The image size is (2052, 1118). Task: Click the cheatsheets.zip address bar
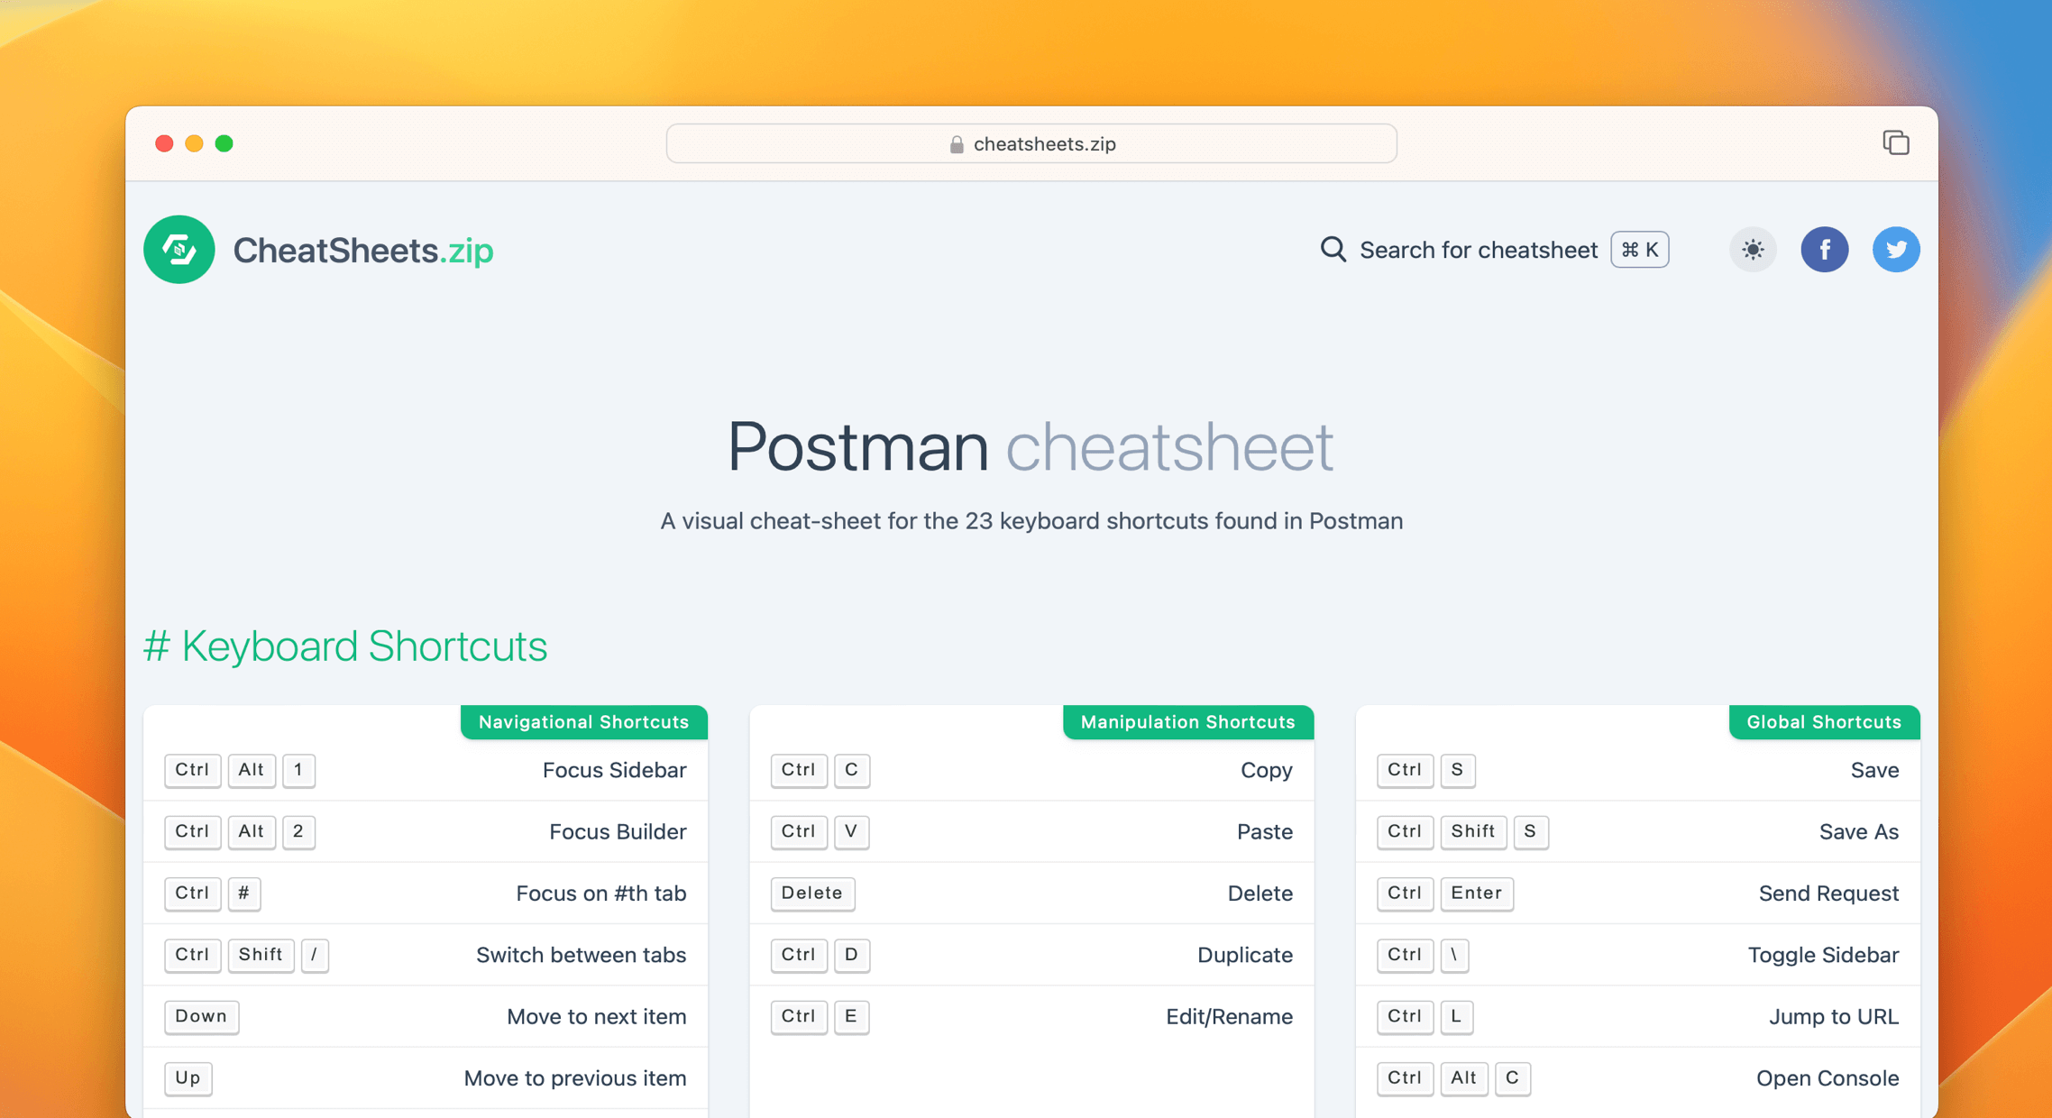[1031, 143]
